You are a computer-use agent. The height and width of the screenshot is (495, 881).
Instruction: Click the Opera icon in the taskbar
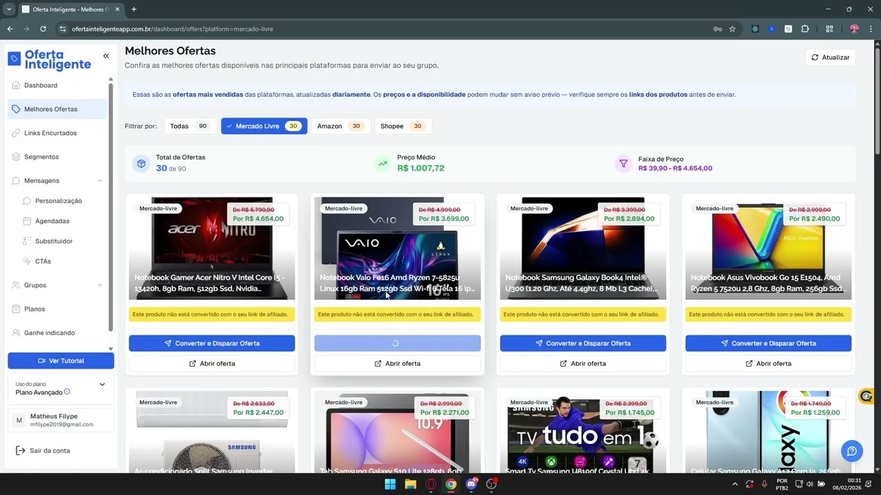point(431,484)
